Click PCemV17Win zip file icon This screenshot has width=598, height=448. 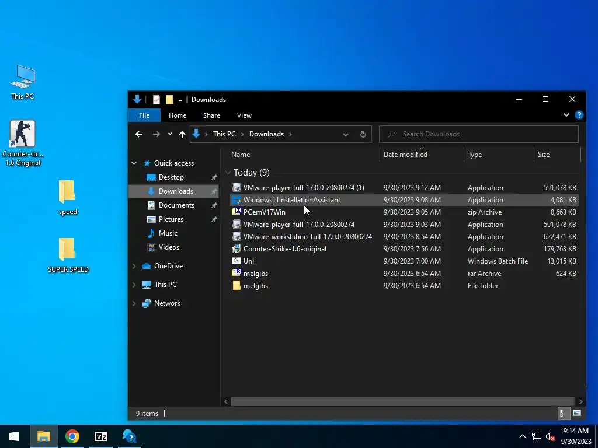coord(237,211)
